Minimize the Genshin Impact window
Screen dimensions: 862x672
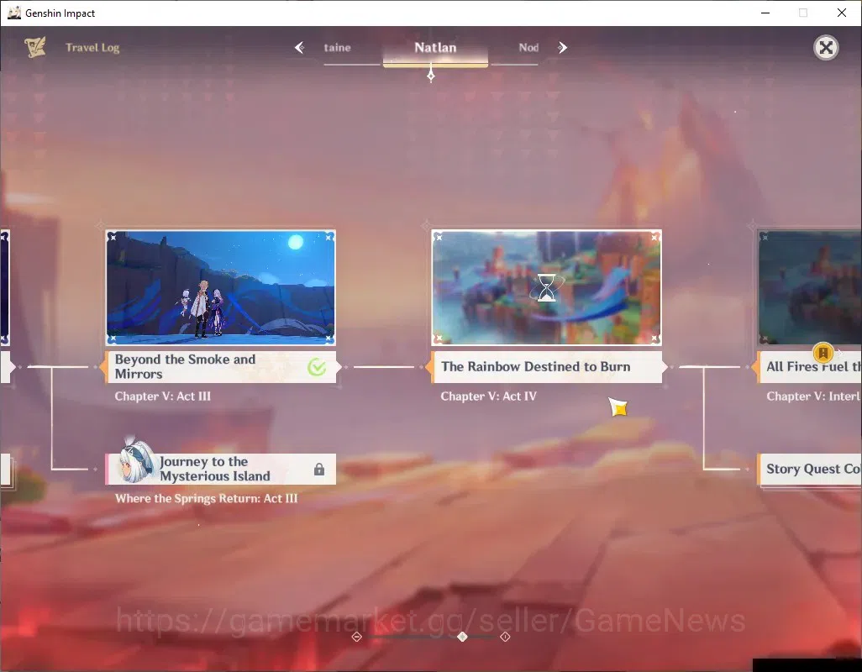(765, 13)
